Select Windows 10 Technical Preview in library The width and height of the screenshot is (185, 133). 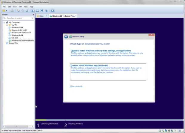[x=23, y=40]
